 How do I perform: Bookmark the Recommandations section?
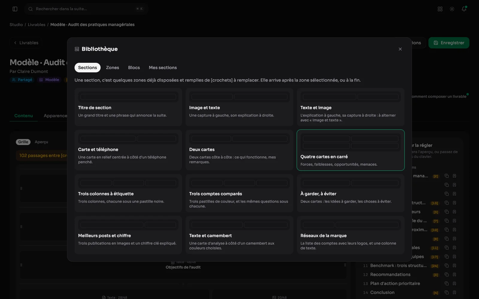pos(454,274)
